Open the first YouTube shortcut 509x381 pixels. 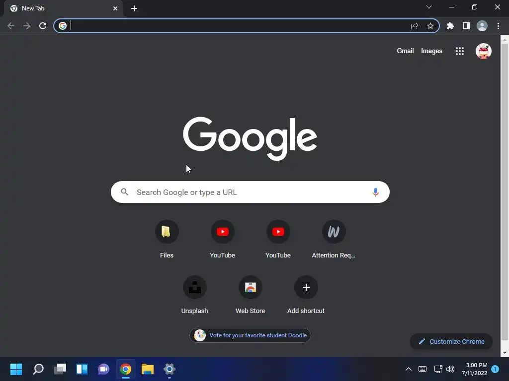tap(222, 240)
